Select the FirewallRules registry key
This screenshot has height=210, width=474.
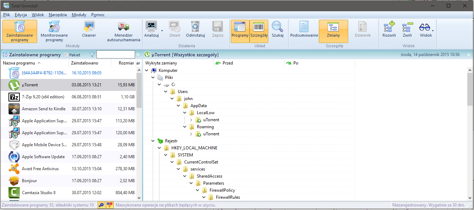[228, 197]
